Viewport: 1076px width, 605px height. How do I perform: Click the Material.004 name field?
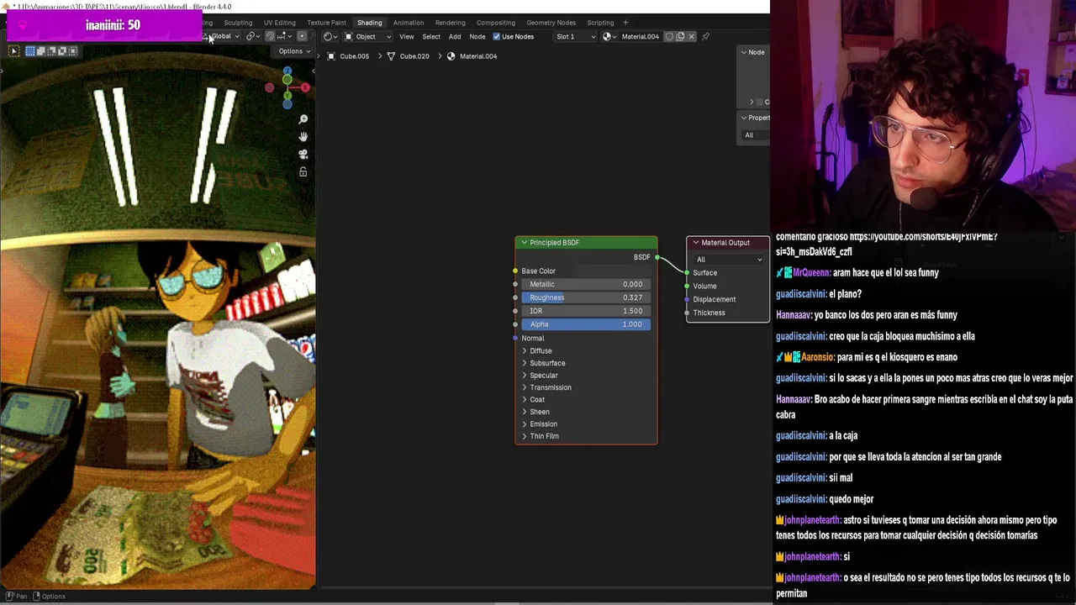[641, 36]
